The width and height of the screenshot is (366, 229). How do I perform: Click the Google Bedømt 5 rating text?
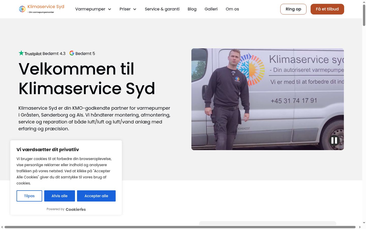(x=85, y=54)
